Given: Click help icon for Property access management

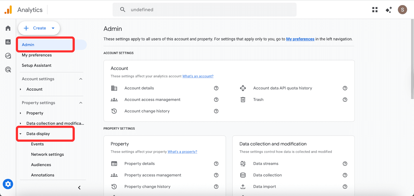Looking at the screenshot, I should tap(216, 175).
